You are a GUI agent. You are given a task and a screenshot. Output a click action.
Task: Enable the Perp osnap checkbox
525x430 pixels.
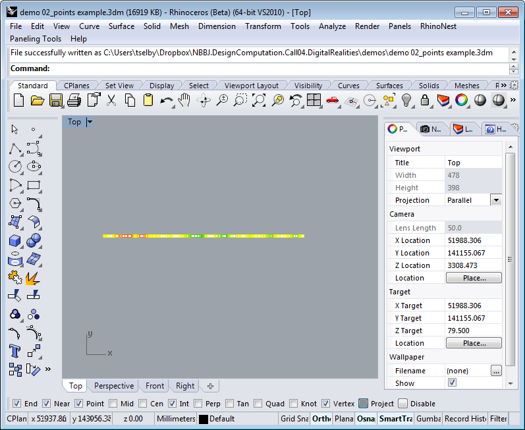[198, 404]
